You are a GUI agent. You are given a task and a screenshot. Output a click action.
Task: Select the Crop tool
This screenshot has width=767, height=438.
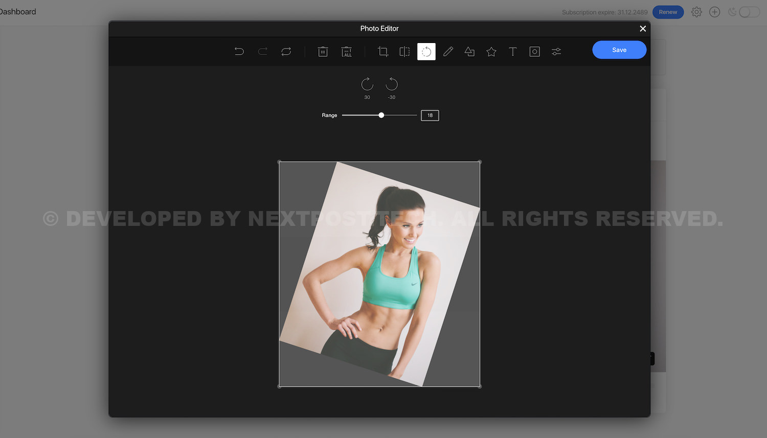point(383,52)
